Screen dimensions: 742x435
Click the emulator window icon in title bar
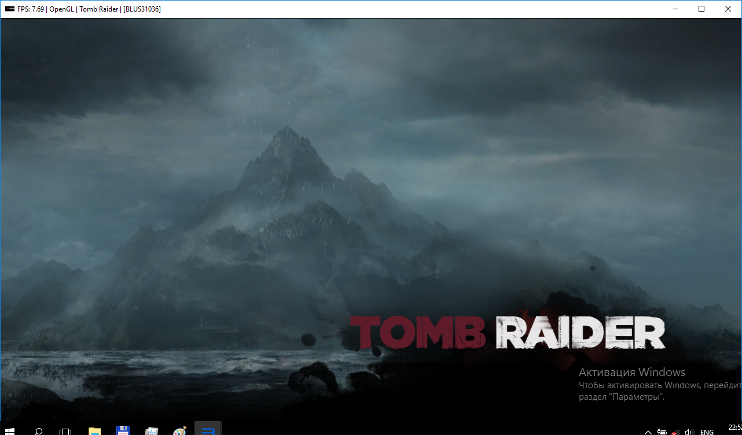9,9
